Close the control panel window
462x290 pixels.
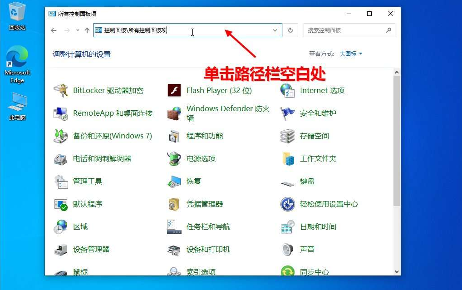pyautogui.click(x=390, y=14)
